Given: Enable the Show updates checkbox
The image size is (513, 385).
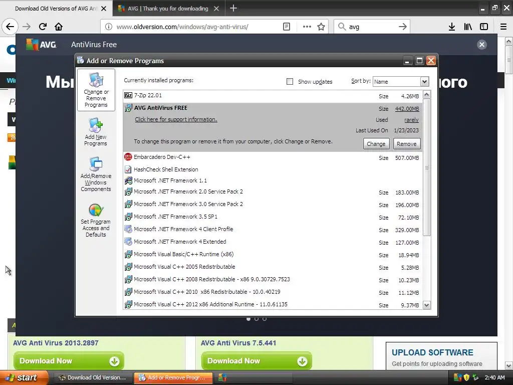Looking at the screenshot, I should pos(290,82).
